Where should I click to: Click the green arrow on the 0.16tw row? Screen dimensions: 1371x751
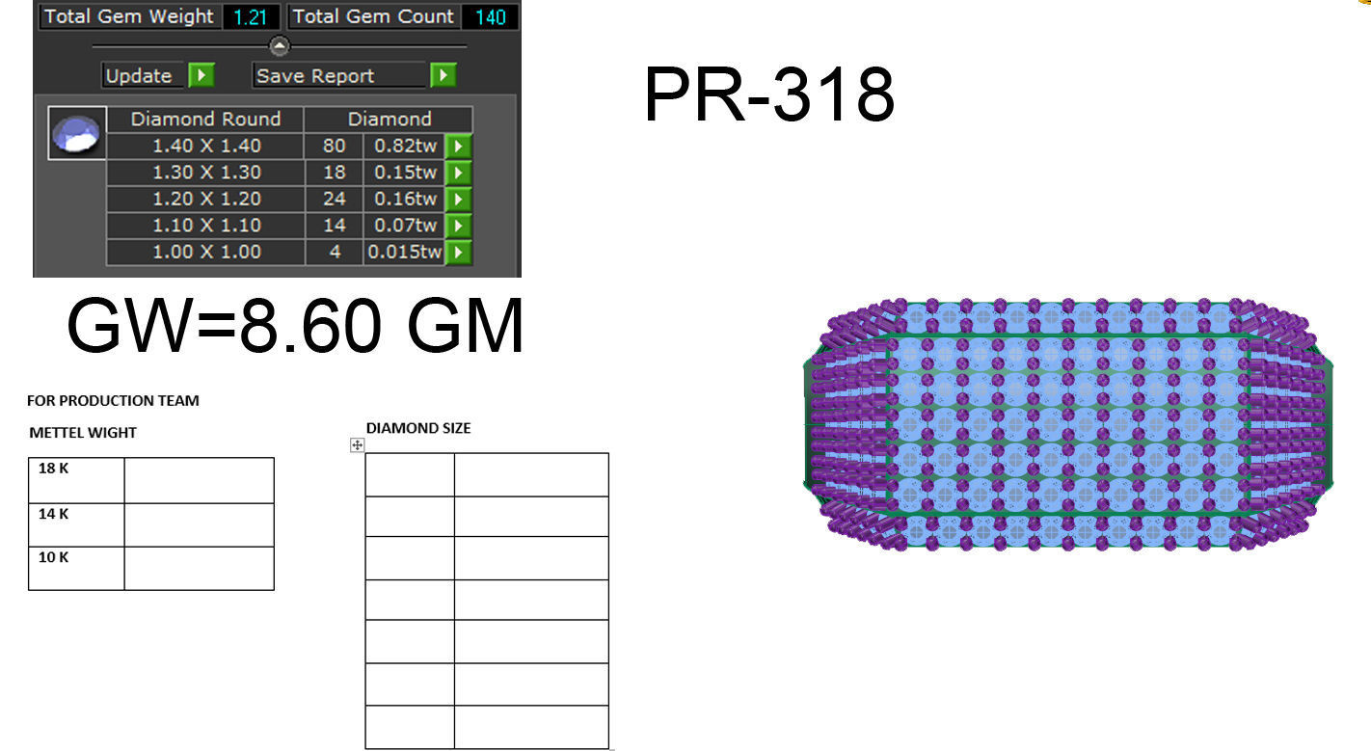(459, 200)
